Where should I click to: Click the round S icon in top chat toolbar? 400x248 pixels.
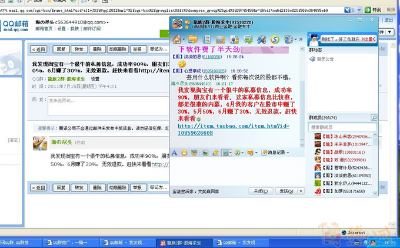coord(275,39)
